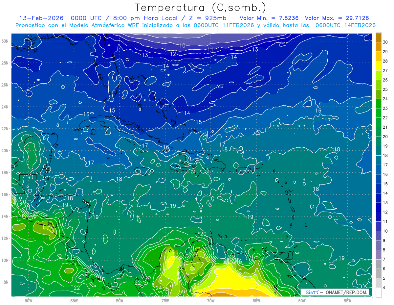Click the '11' contour label on the map
Viewport: 394px width, 305px height.
pyautogui.click(x=210, y=49)
